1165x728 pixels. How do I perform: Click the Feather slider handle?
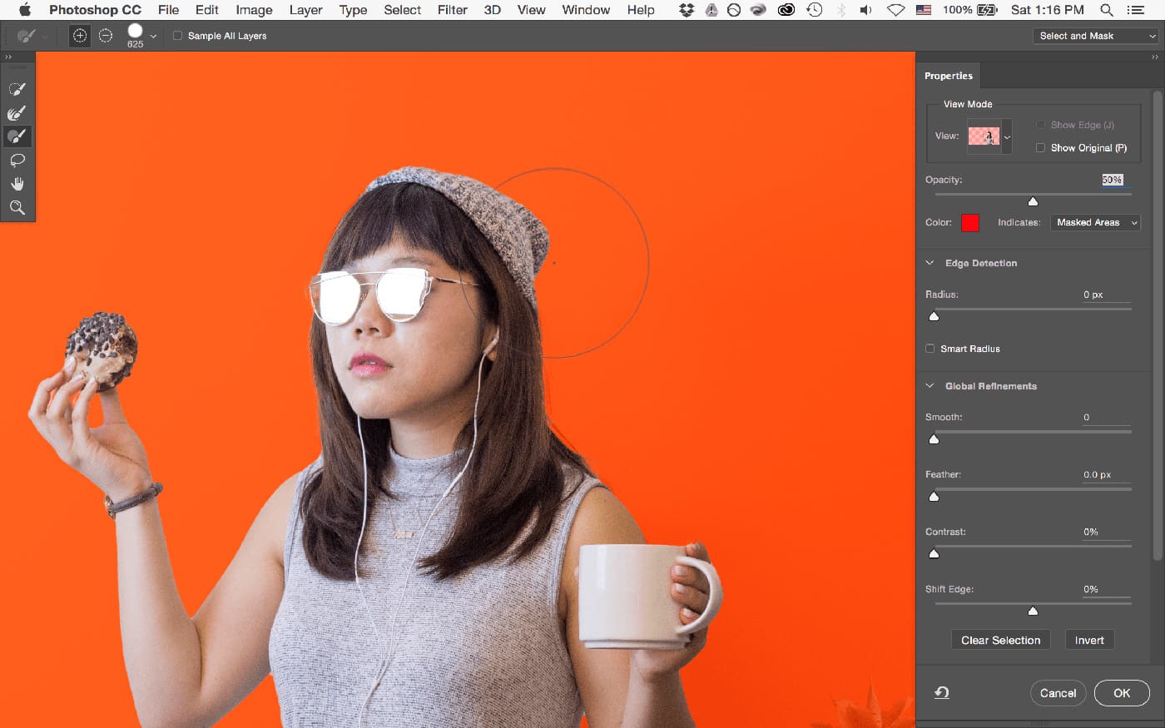934,497
